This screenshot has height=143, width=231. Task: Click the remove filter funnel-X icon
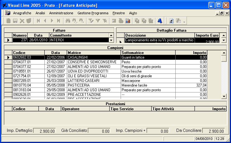[x=105, y=21]
